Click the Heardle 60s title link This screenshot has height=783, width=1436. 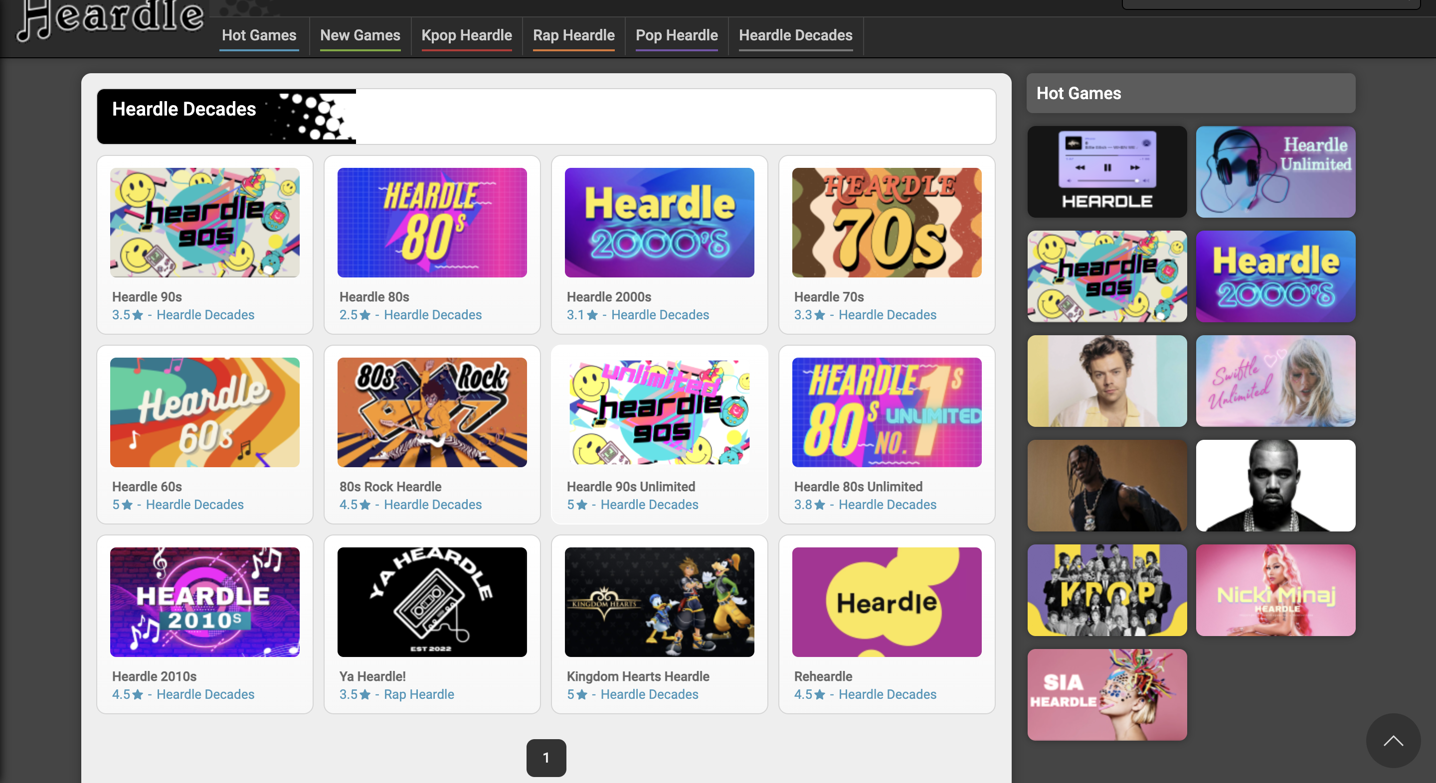[x=147, y=487]
